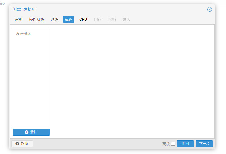Click the 高级 label text
The height and width of the screenshot is (154, 226).
pyautogui.click(x=166, y=144)
